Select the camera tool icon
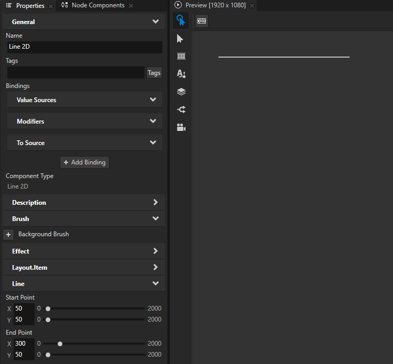This screenshot has width=393, height=364. pos(181,127)
